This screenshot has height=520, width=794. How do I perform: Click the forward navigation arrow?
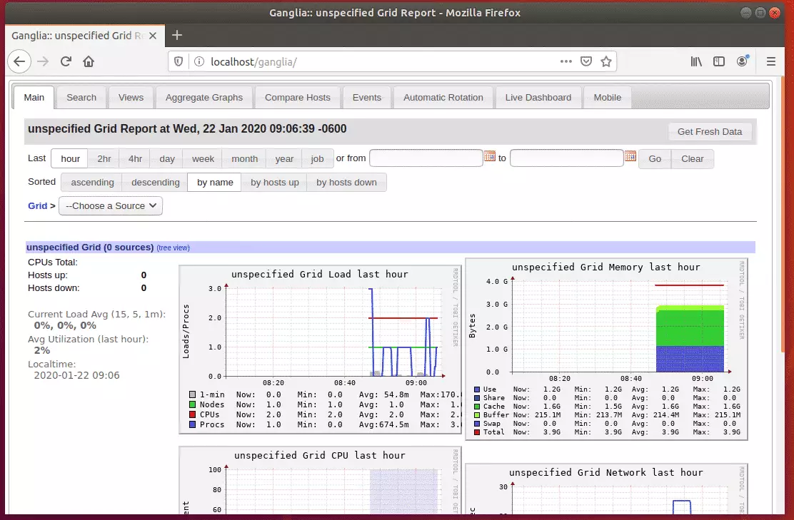coord(43,62)
